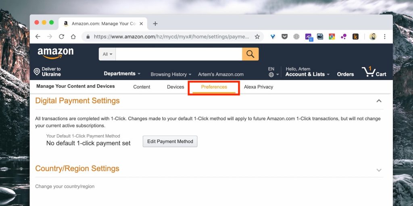Open the EN language selector

(x=273, y=72)
